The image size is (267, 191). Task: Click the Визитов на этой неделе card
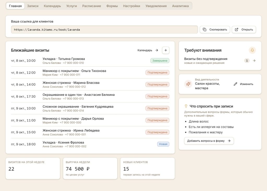pyautogui.click(x=33, y=168)
